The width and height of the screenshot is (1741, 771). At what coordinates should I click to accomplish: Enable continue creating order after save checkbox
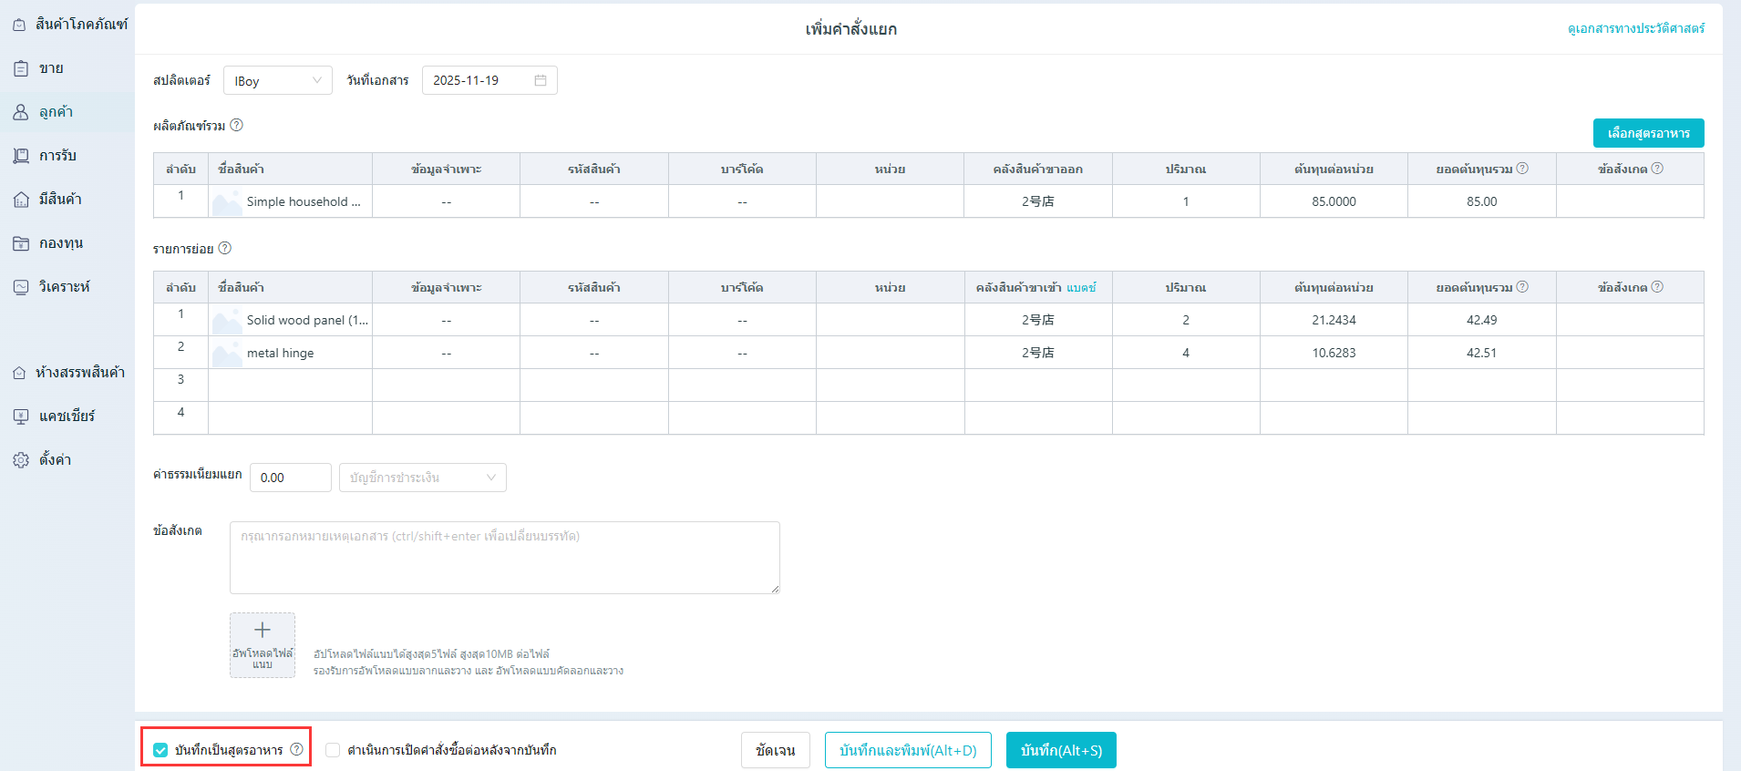click(333, 750)
